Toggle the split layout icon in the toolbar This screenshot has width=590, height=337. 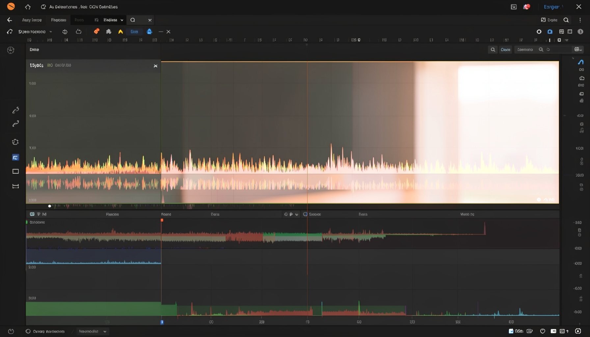[570, 32]
